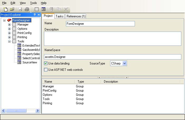Click the New project toolbar icon

(x=5, y=9)
